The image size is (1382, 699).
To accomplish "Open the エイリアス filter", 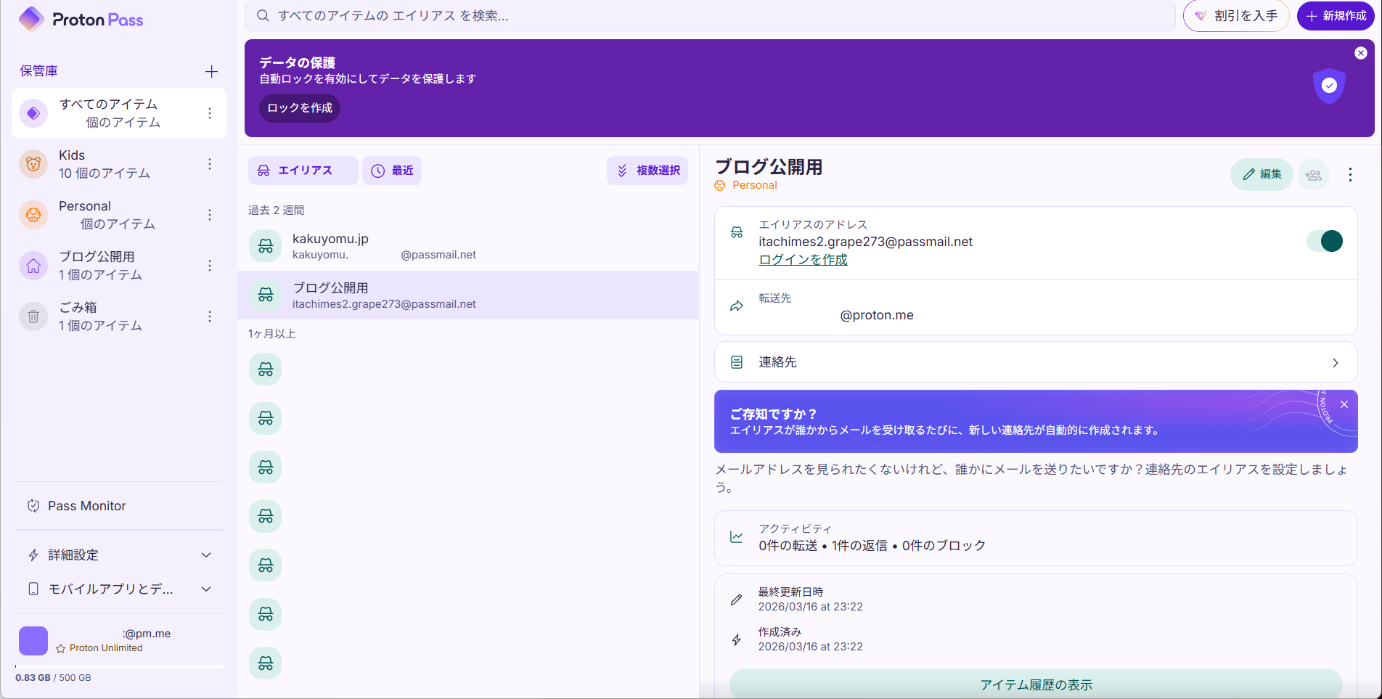I will pyautogui.click(x=303, y=170).
